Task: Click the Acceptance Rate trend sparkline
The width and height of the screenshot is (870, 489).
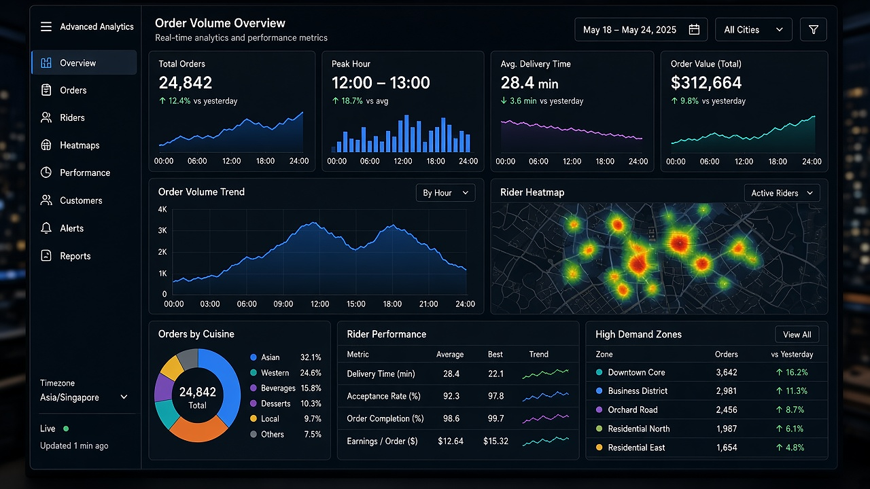Action: pos(545,396)
